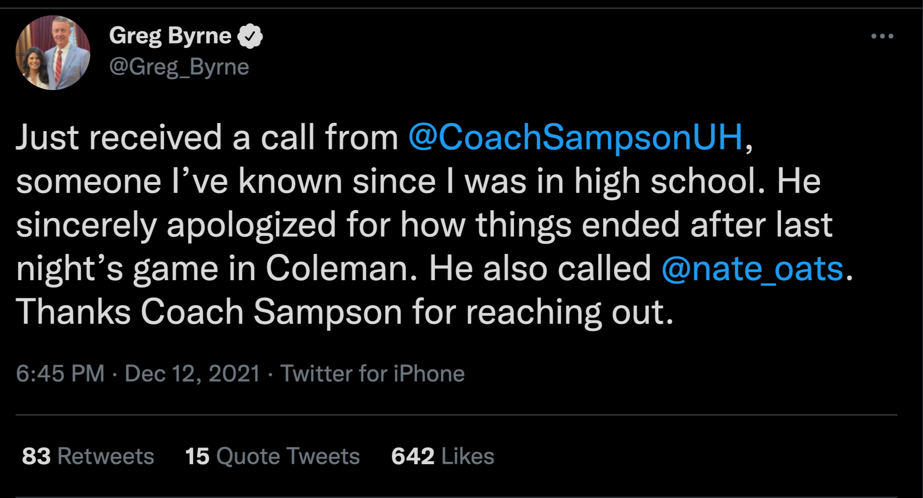Click the 15 quote count number
Screen dimensions: 923x498
(x=197, y=456)
